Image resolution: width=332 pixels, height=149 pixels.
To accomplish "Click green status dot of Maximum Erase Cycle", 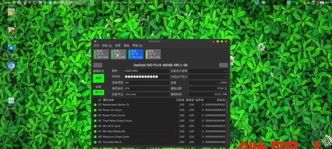I will point(95,137).
